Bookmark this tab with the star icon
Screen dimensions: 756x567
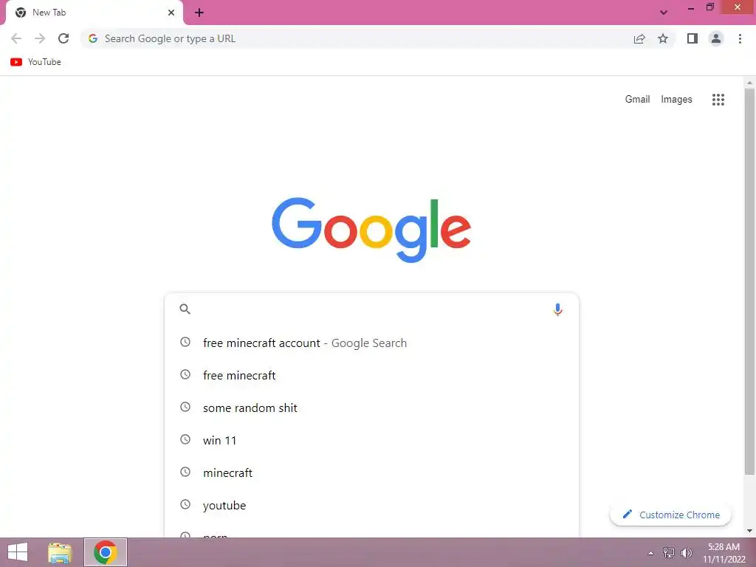pyautogui.click(x=663, y=38)
